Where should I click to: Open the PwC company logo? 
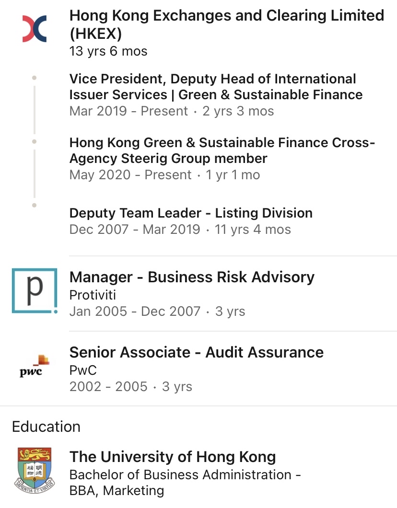pyautogui.click(x=35, y=366)
